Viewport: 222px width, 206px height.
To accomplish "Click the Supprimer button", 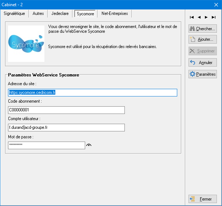I will click(x=202, y=51).
